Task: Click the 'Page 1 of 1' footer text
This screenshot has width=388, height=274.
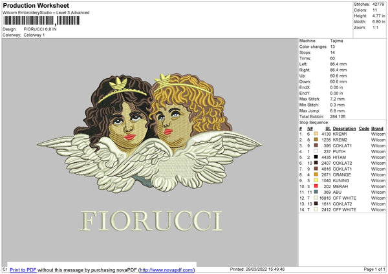Action: click(x=374, y=269)
